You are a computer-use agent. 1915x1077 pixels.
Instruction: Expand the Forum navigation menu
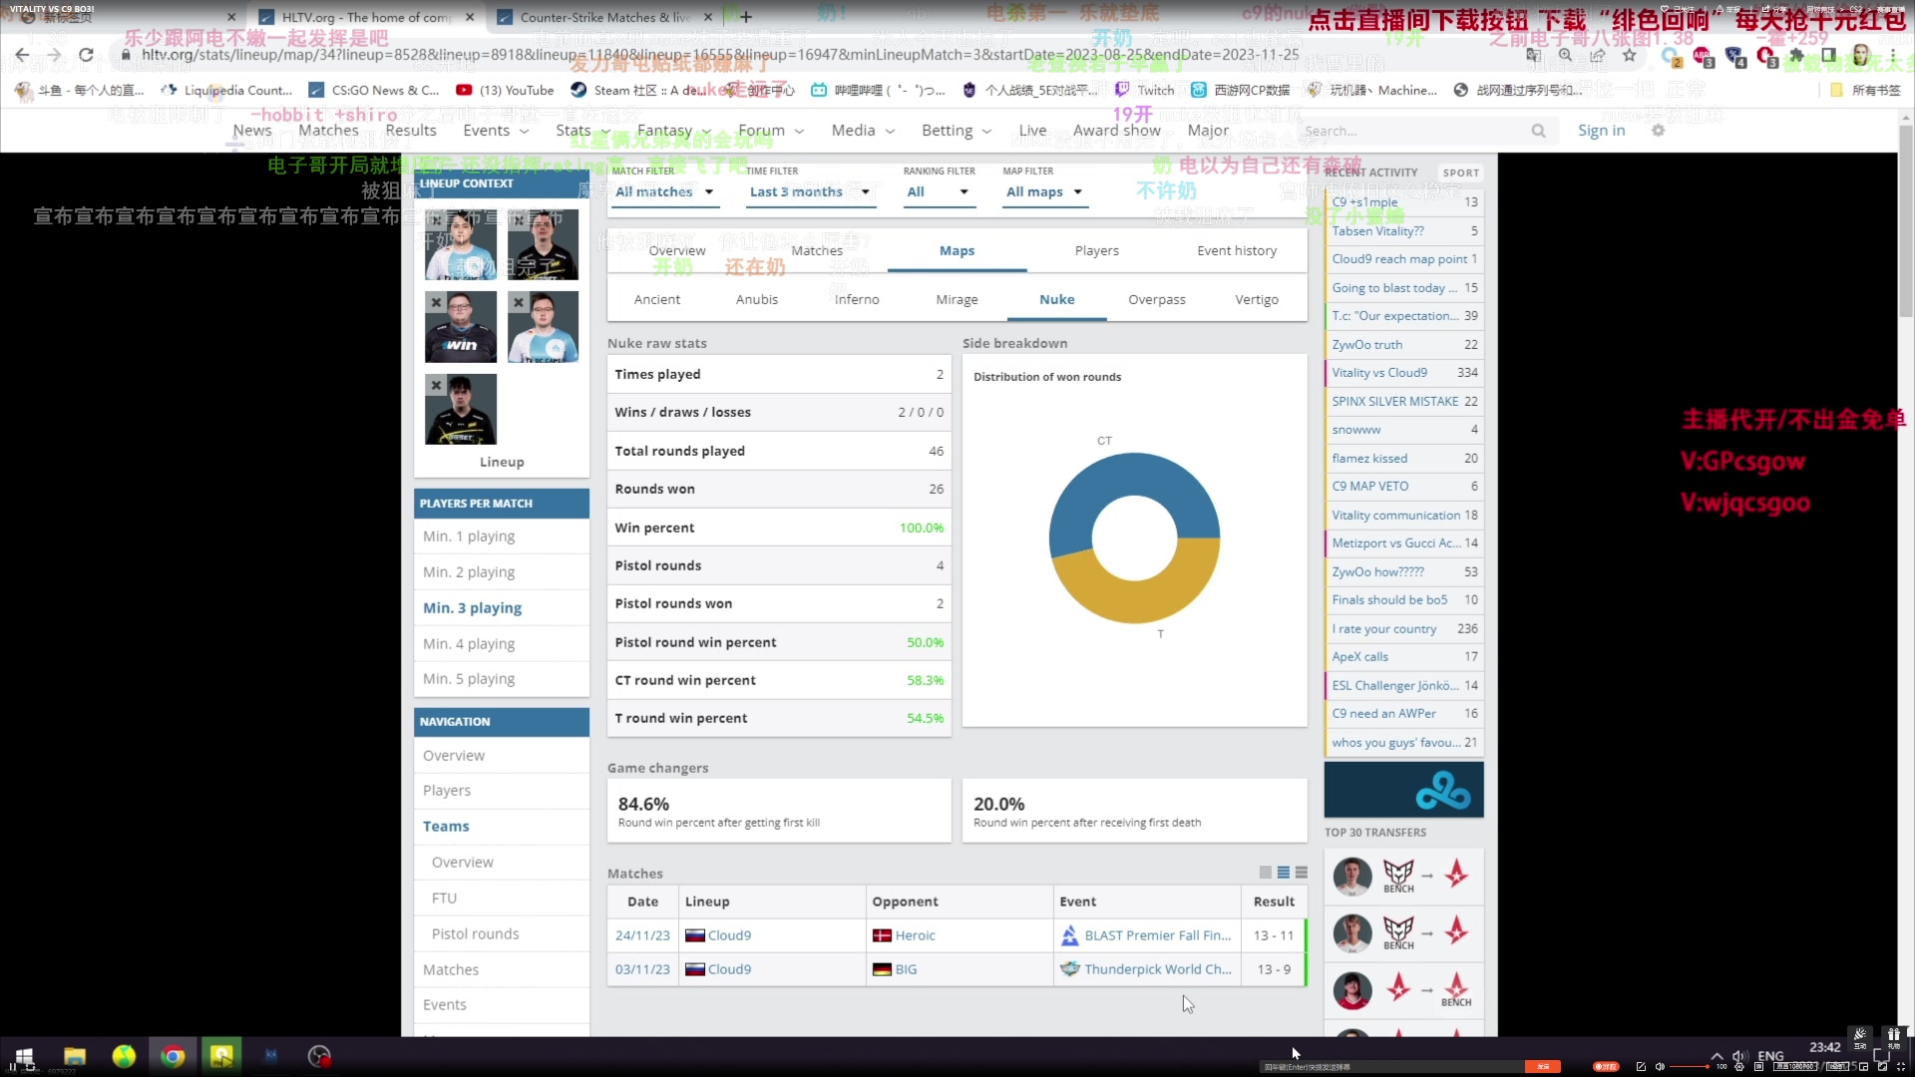(x=771, y=131)
